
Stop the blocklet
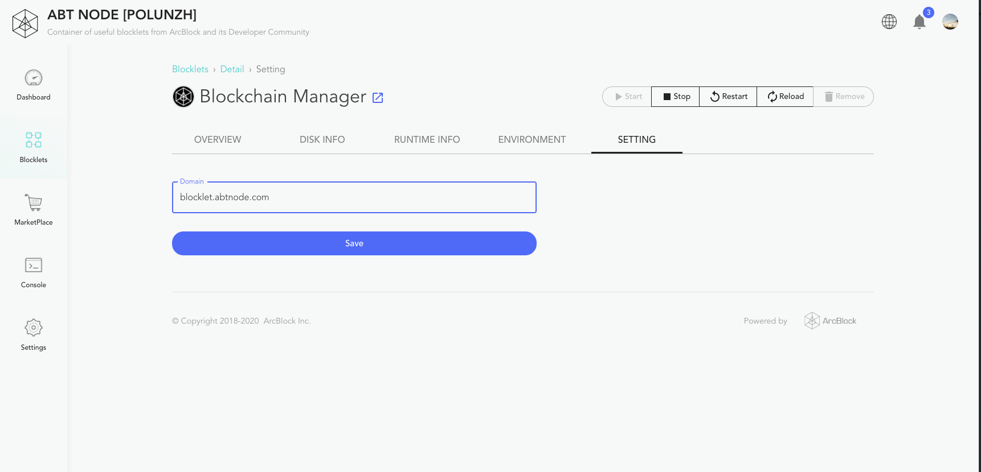(676, 97)
